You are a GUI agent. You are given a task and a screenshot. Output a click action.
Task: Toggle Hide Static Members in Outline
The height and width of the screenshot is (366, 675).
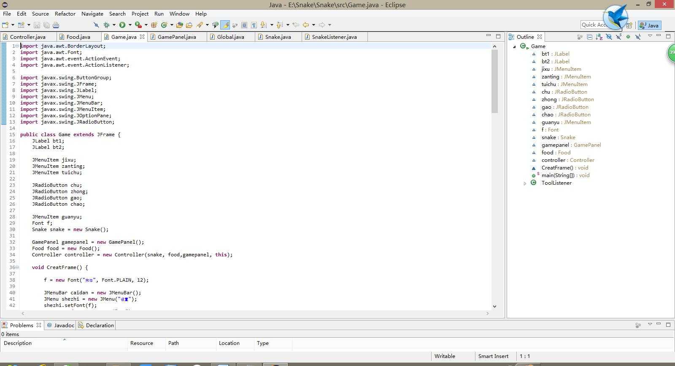pos(618,37)
